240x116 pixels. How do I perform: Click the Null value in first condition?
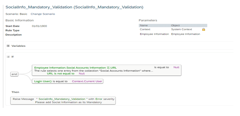click(x=176, y=67)
